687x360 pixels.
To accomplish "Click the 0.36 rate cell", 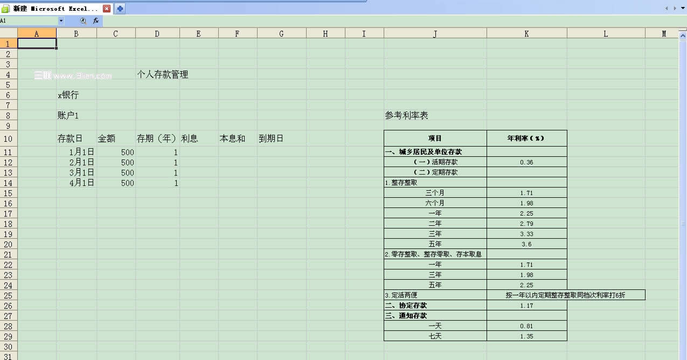I will pyautogui.click(x=527, y=162).
